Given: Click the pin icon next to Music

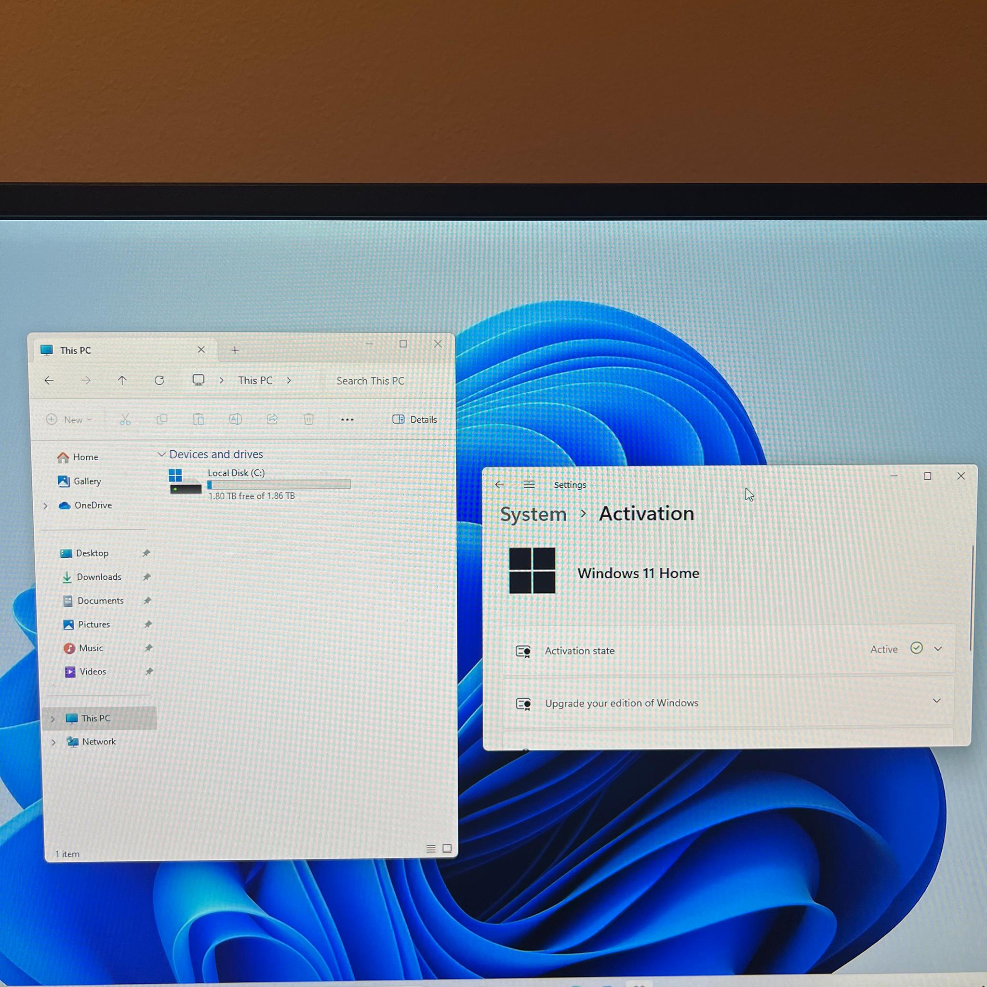Looking at the screenshot, I should 148,648.
